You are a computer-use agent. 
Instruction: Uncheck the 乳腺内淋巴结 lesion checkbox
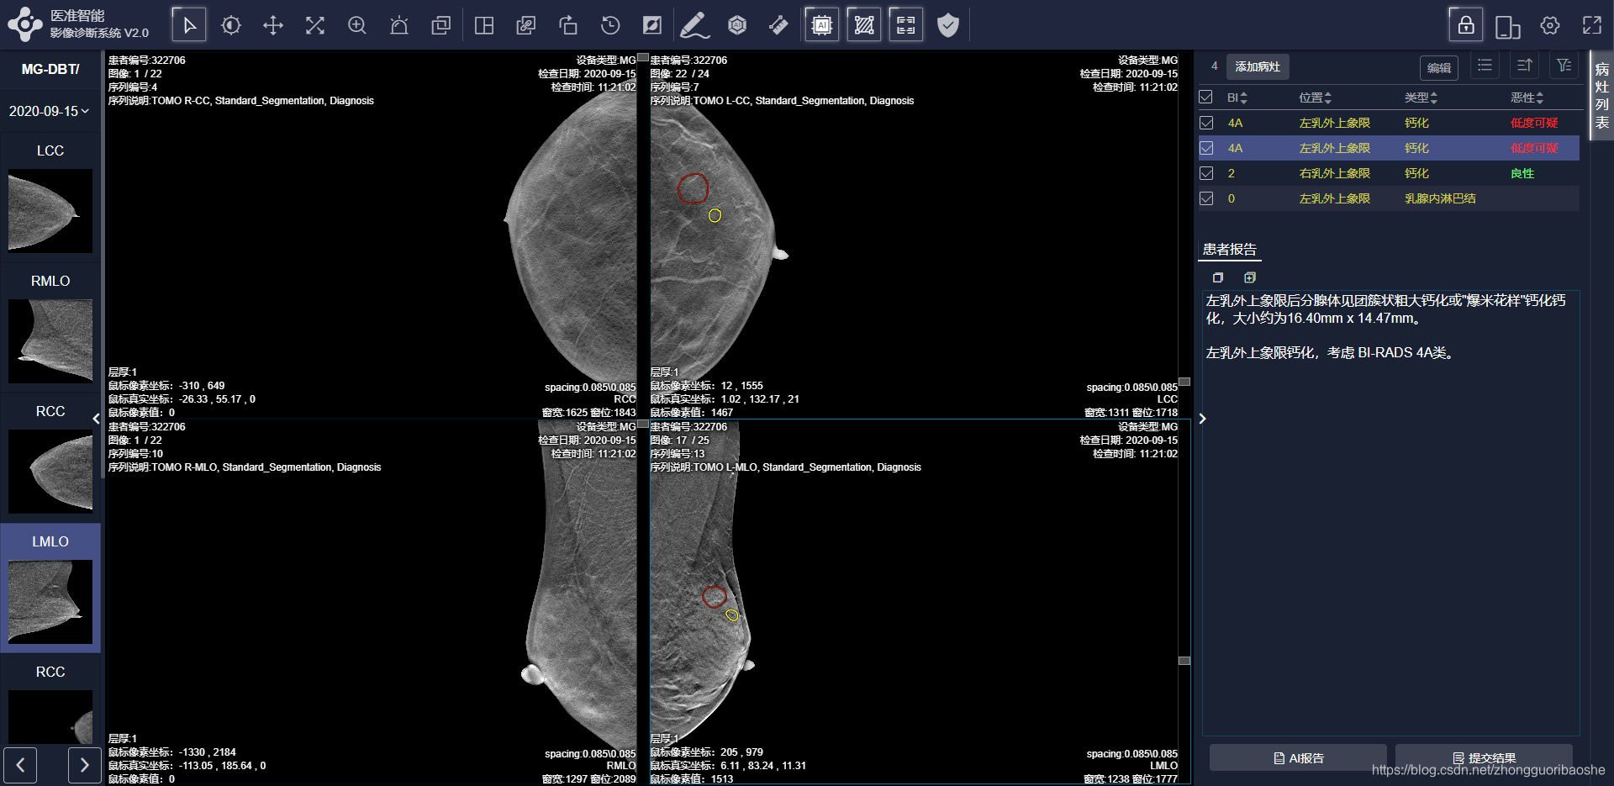(1206, 198)
